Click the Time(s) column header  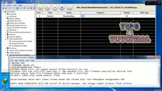coord(127,13)
